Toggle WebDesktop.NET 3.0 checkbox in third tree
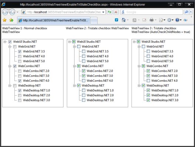The image size is (195, 147). click(148, 100)
